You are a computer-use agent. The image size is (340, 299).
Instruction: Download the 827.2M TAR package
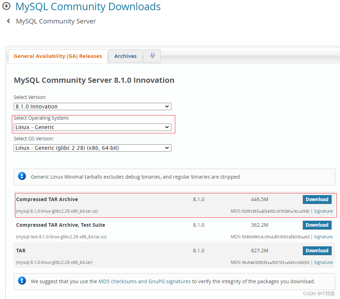pyautogui.click(x=317, y=251)
